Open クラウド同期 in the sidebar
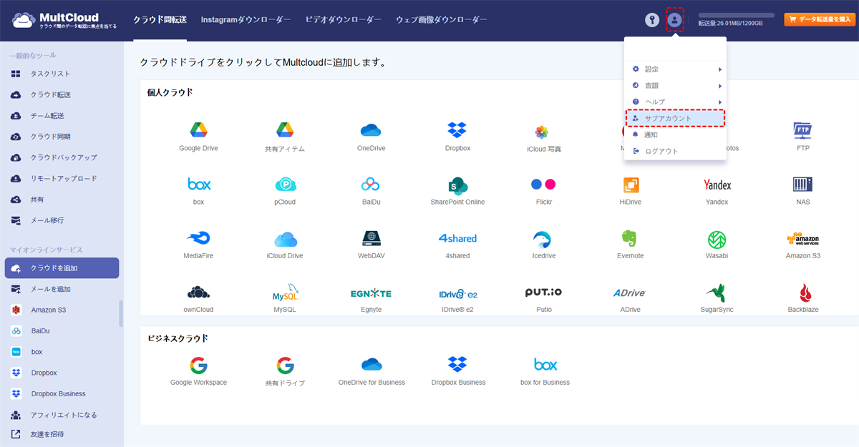The height and width of the screenshot is (447, 859). click(50, 137)
